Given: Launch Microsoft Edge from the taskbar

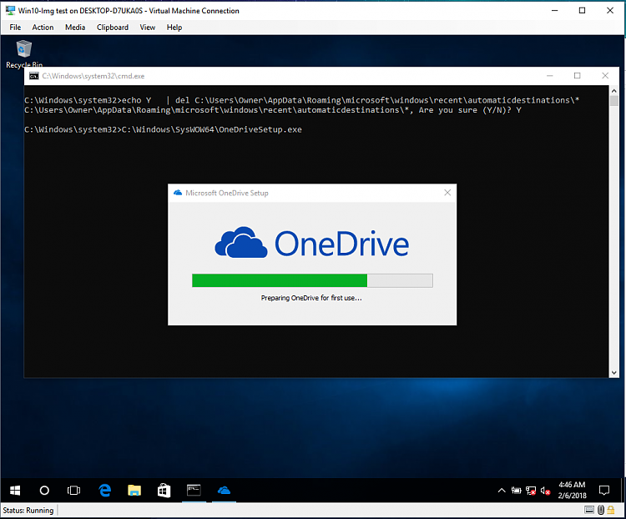Looking at the screenshot, I should click(x=104, y=491).
